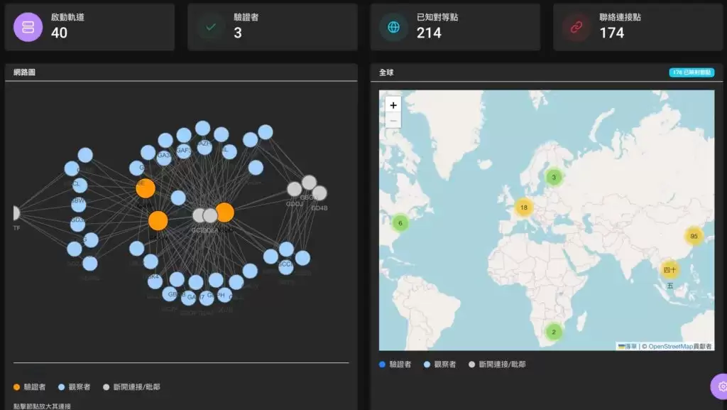Zoom in the map with plus button
Image resolution: width=727 pixels, height=410 pixels.
click(393, 105)
